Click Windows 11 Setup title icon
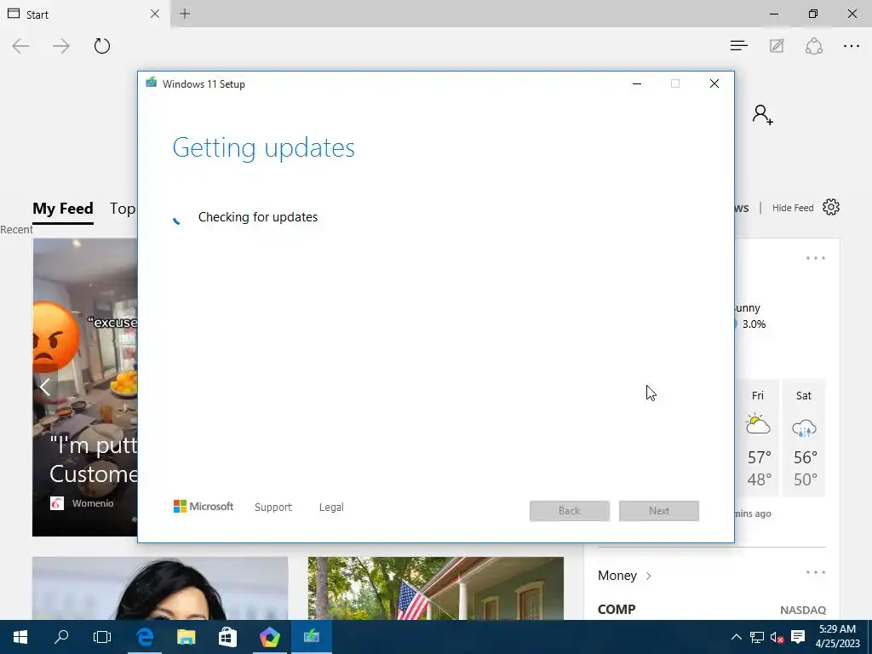872x654 pixels. pyautogui.click(x=152, y=83)
